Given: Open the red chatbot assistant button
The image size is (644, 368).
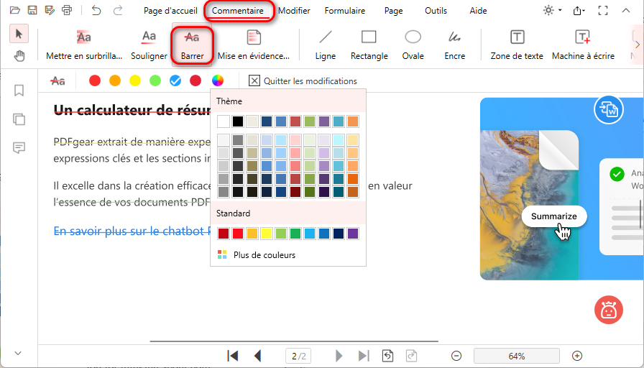Looking at the screenshot, I should pyautogui.click(x=609, y=310).
